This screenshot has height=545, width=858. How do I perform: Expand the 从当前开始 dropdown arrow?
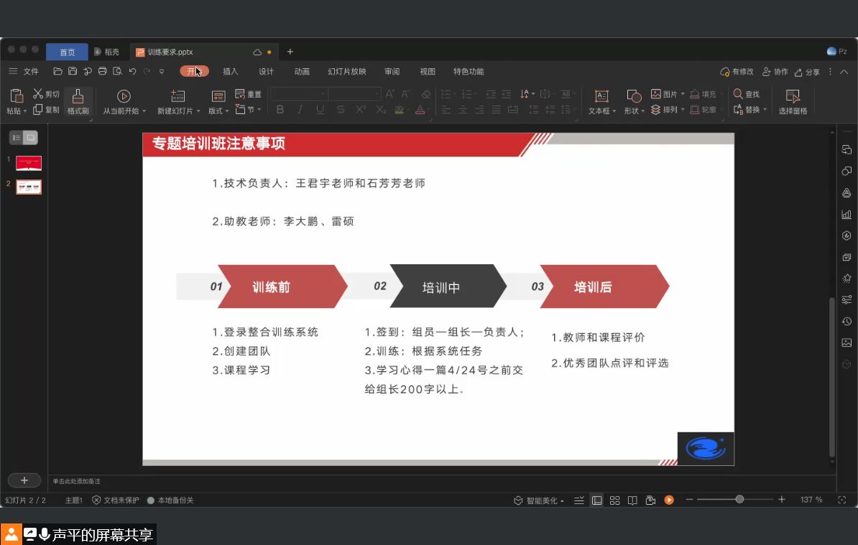[144, 111]
